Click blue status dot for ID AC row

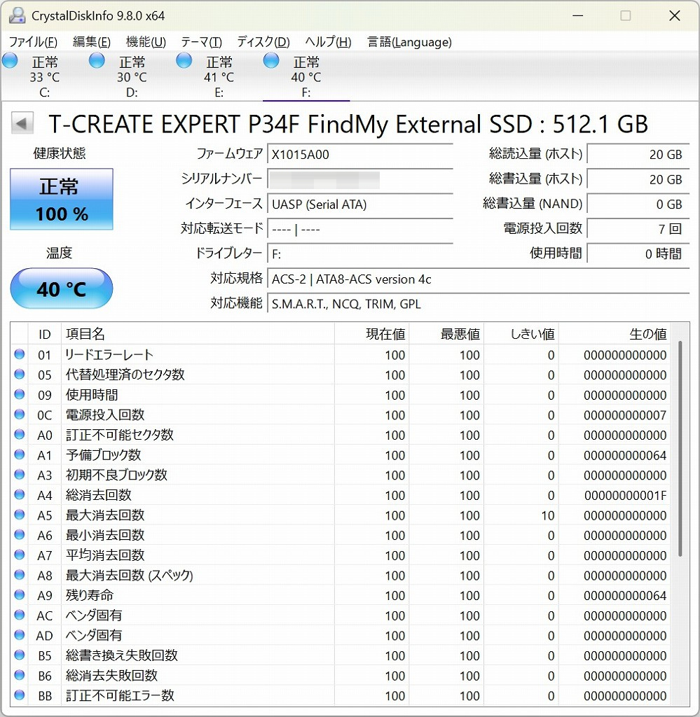19,615
